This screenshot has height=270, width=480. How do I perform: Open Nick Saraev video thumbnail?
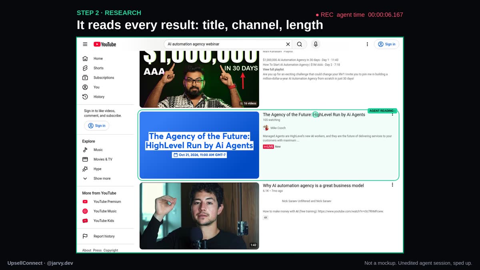[x=199, y=216]
